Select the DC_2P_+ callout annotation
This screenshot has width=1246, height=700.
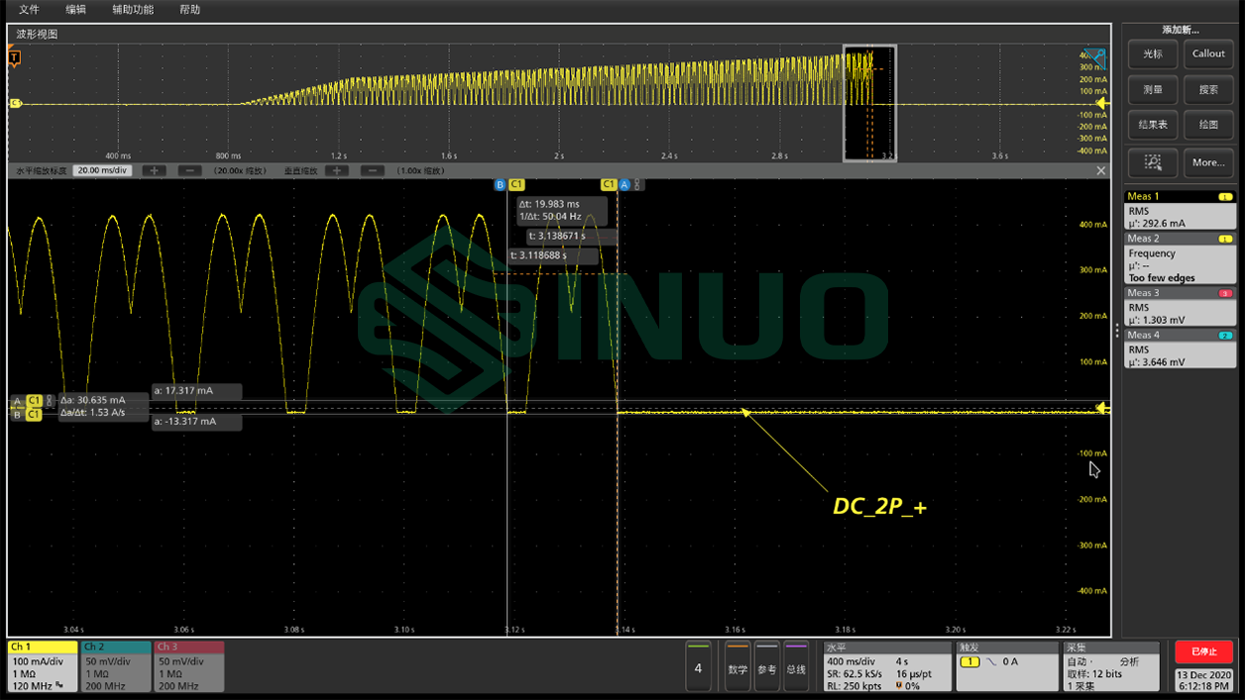pos(879,506)
